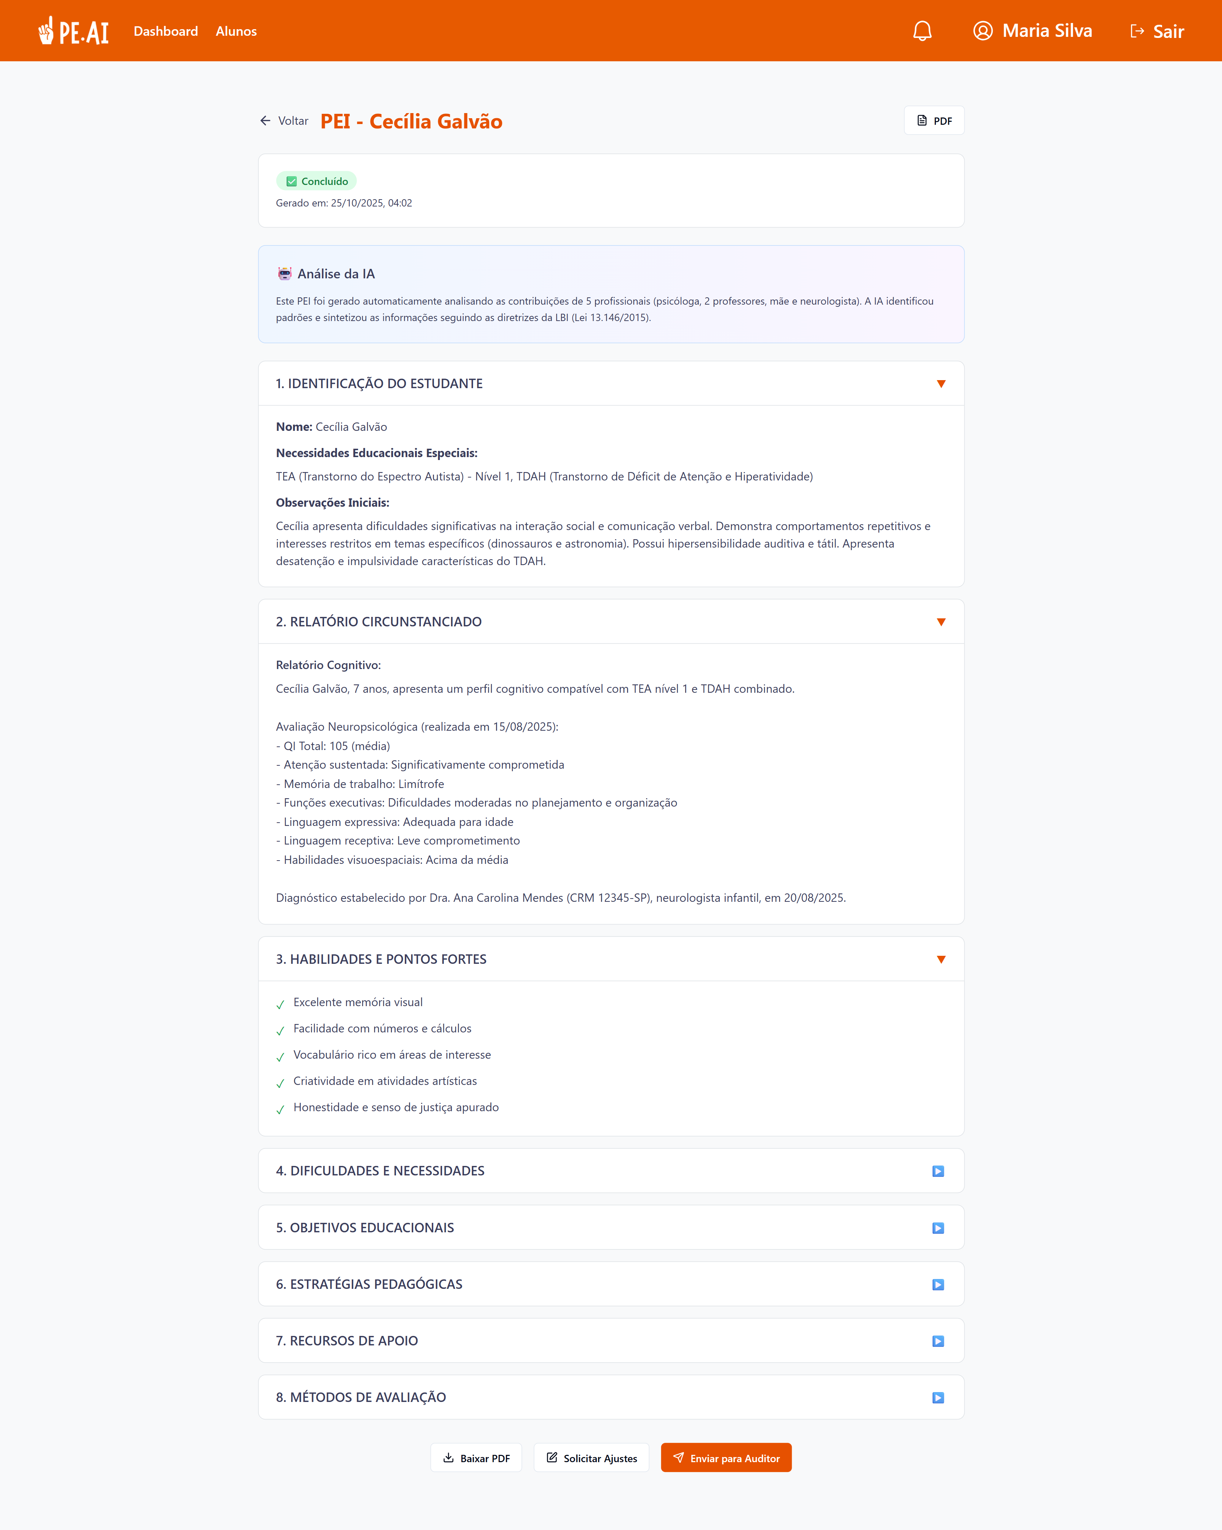Expand the Estratégias Pedagógicas section
This screenshot has height=1530, width=1222.
[938, 1284]
